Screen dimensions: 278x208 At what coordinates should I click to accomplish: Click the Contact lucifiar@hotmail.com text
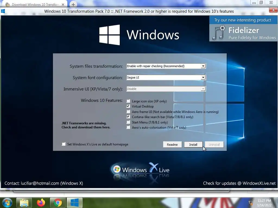pos(44,183)
